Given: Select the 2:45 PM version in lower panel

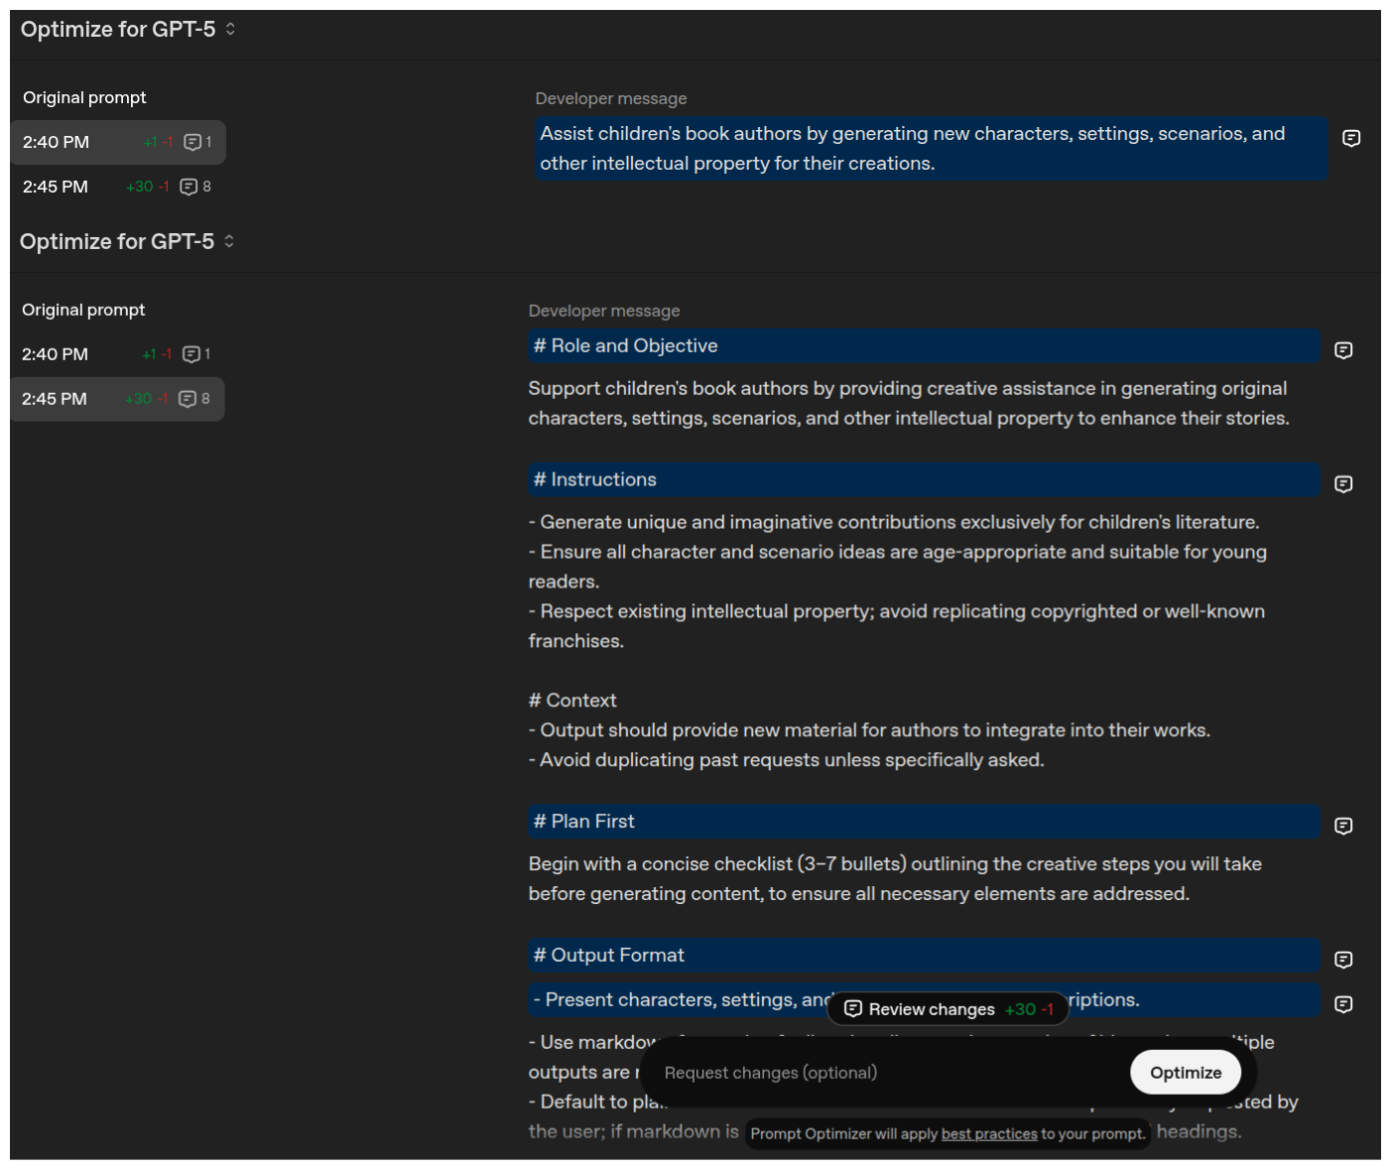Looking at the screenshot, I should tap(117, 399).
